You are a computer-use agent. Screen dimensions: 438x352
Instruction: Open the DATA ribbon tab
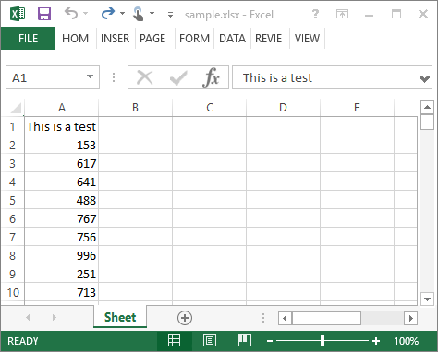232,39
